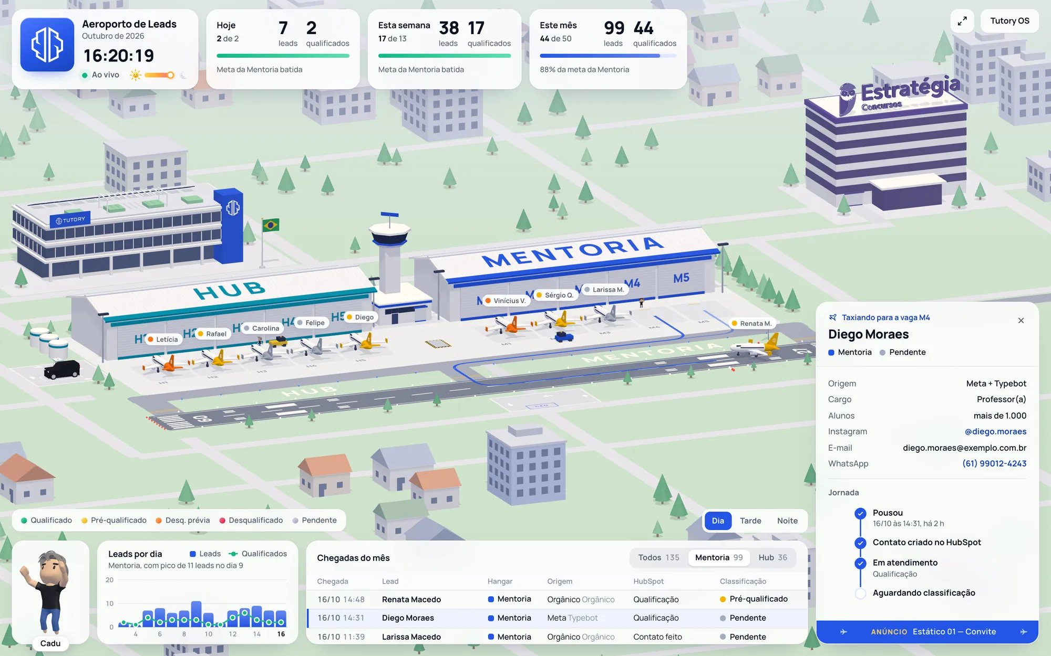Open the @diego.moraes Instagram link
The width and height of the screenshot is (1051, 656).
pos(995,431)
